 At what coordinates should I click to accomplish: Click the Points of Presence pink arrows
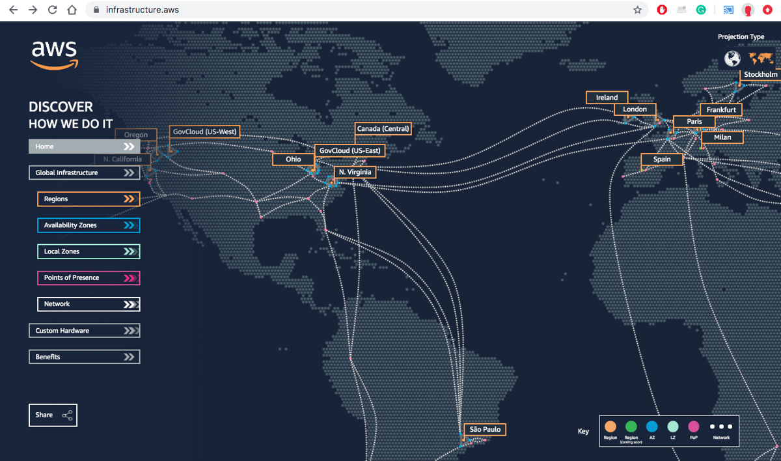coord(131,278)
